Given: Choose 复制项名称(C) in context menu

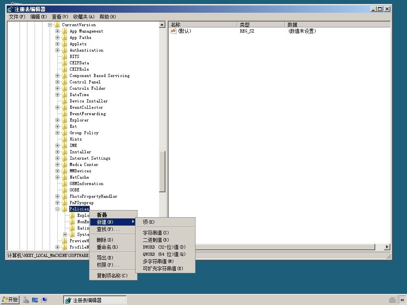Looking at the screenshot, I should tap(113, 276).
